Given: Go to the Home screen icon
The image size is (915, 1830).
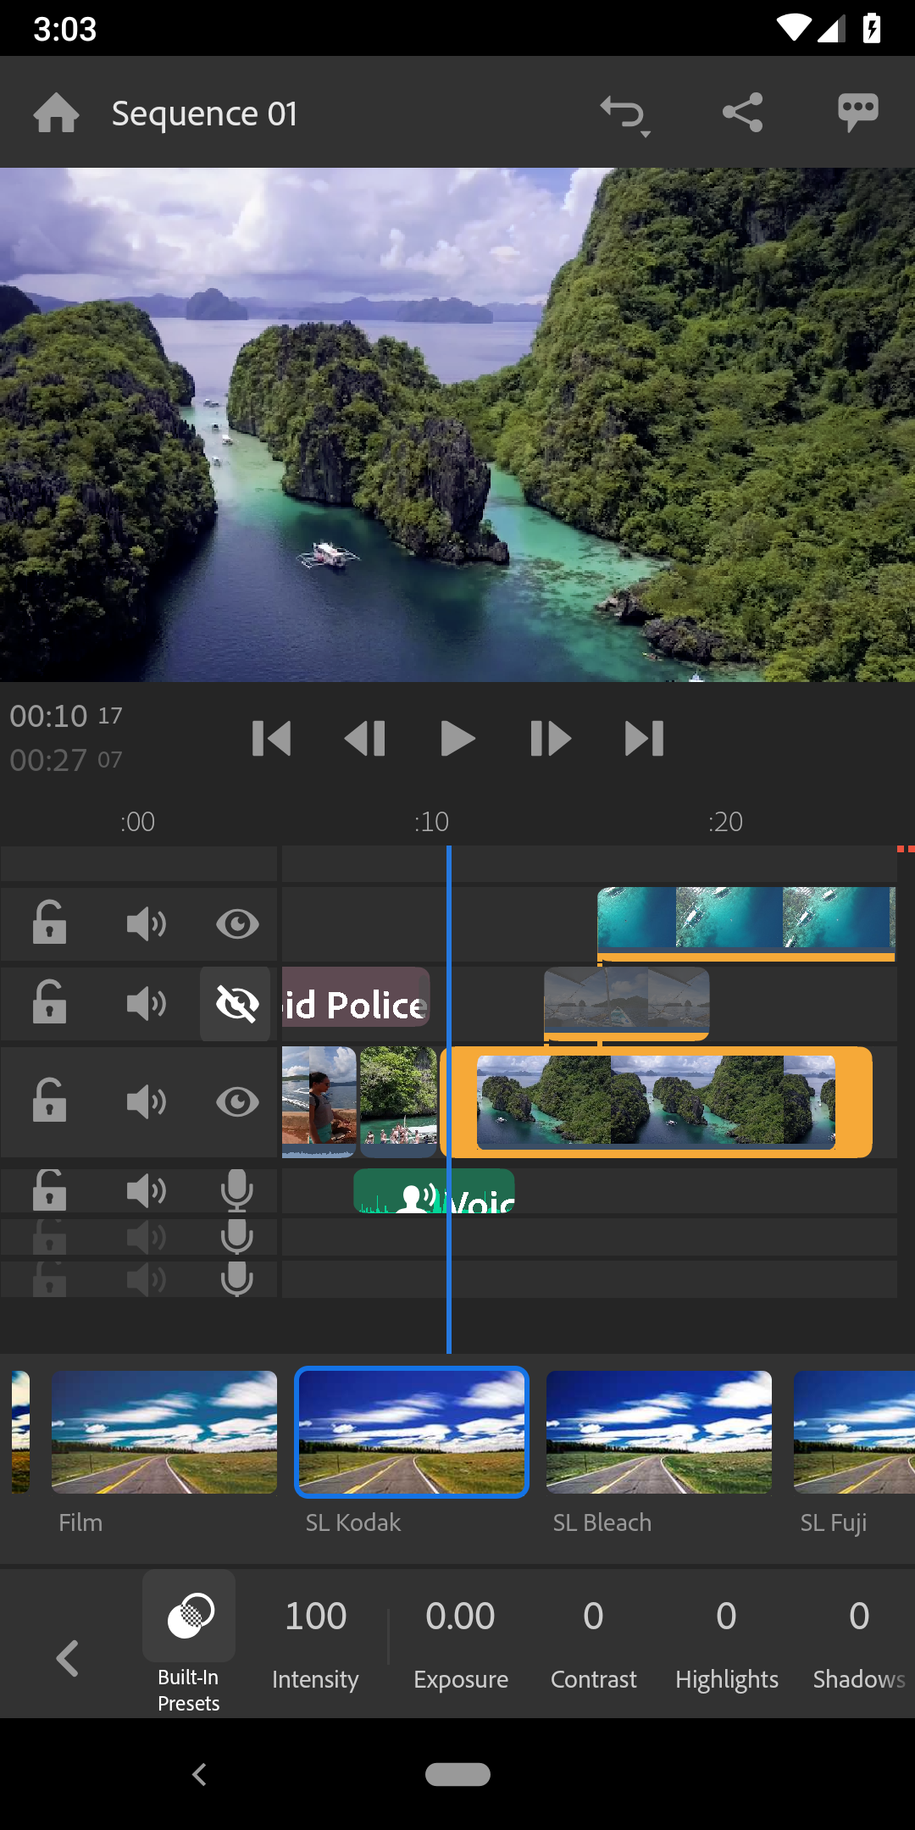Looking at the screenshot, I should (x=56, y=113).
